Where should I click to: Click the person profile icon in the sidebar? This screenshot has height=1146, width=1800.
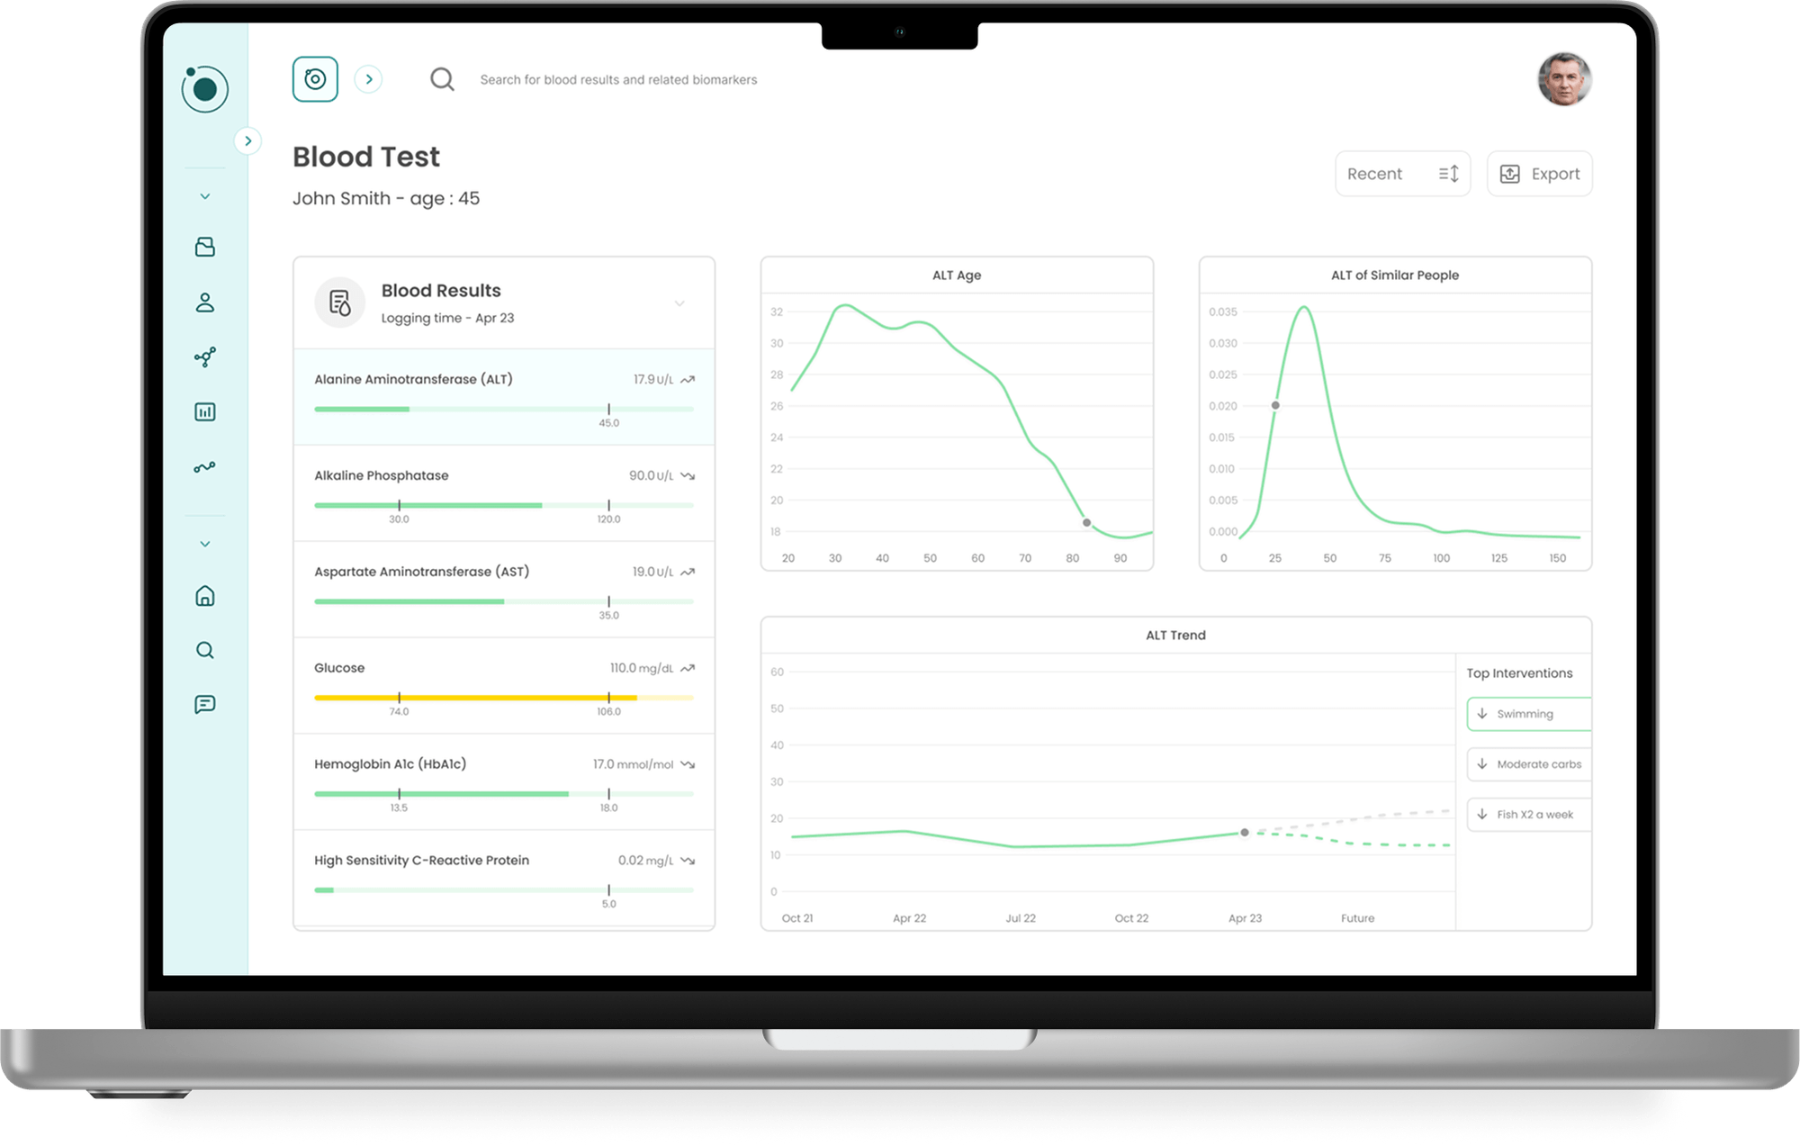pos(205,302)
